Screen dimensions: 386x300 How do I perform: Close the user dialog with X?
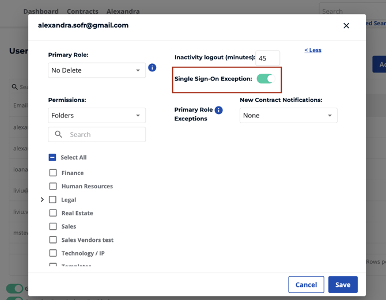(346, 26)
